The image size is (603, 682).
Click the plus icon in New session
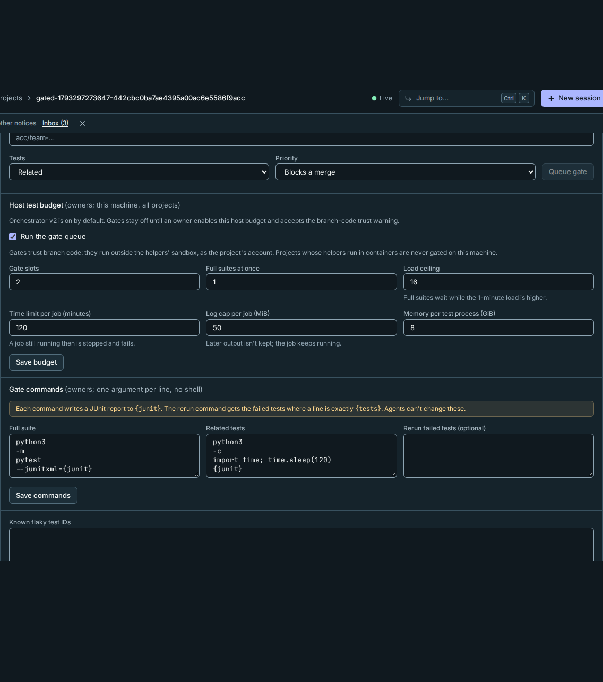pyautogui.click(x=551, y=98)
